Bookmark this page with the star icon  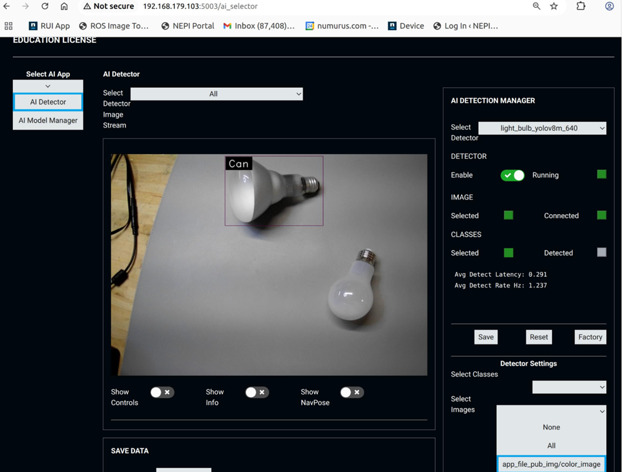pyautogui.click(x=554, y=6)
